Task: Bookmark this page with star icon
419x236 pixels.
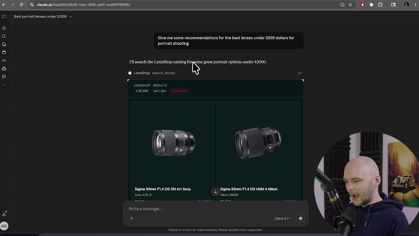Action: tap(350, 5)
